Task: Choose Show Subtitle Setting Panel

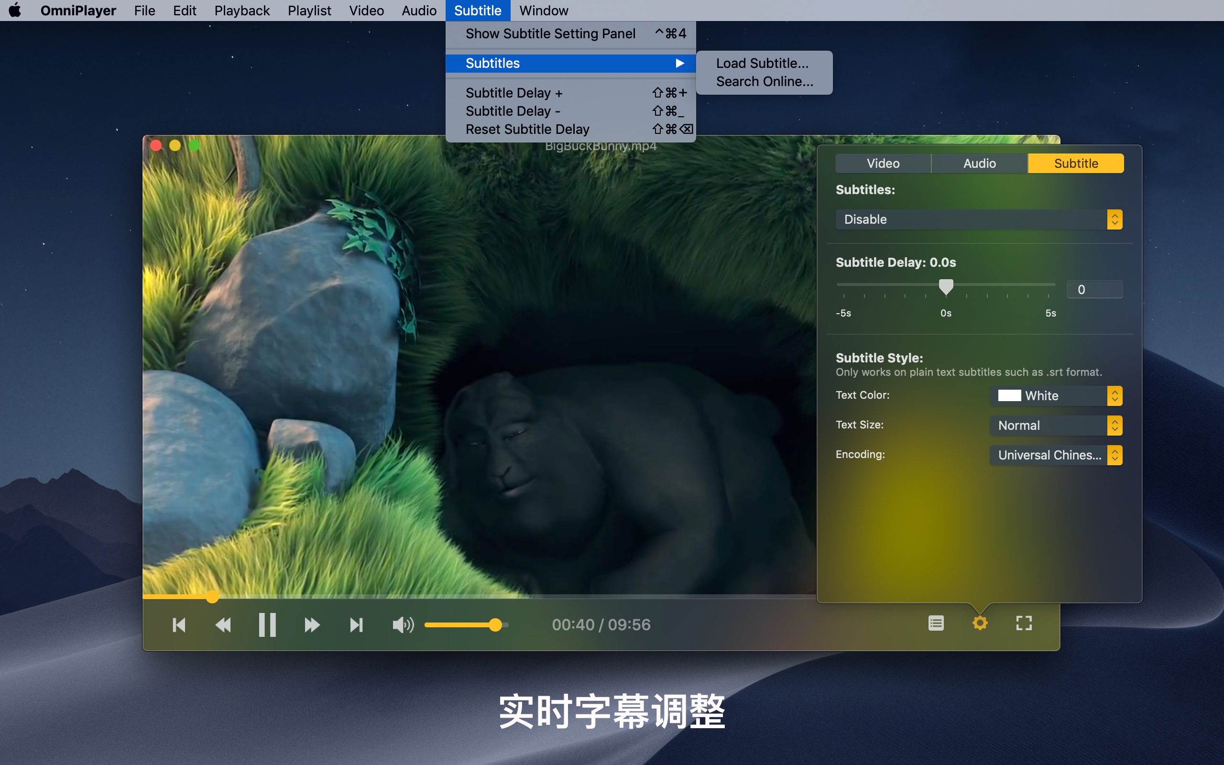Action: tap(570, 33)
